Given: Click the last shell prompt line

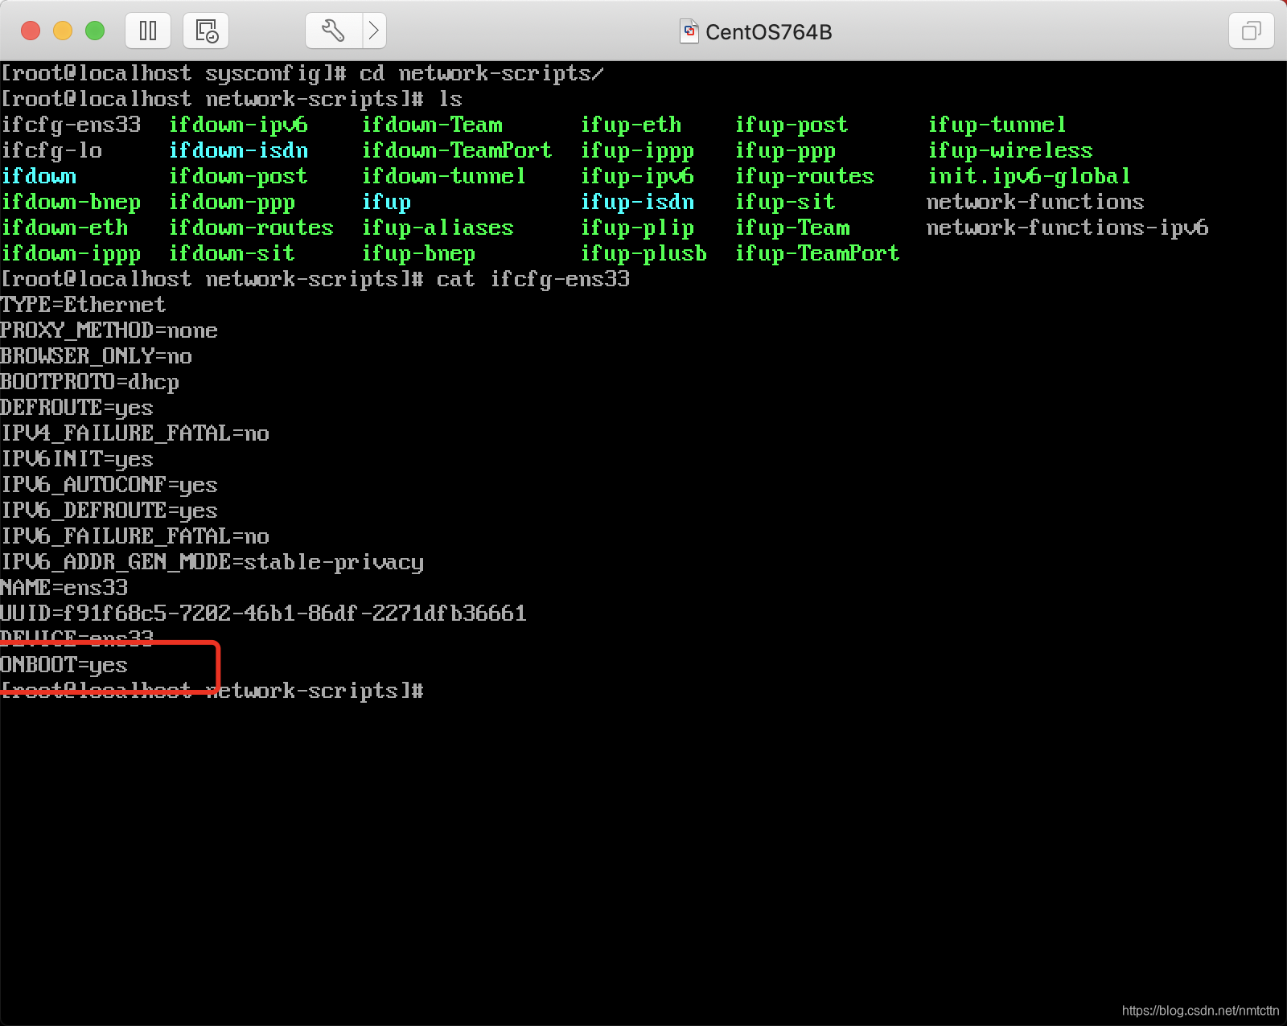Looking at the screenshot, I should [212, 691].
